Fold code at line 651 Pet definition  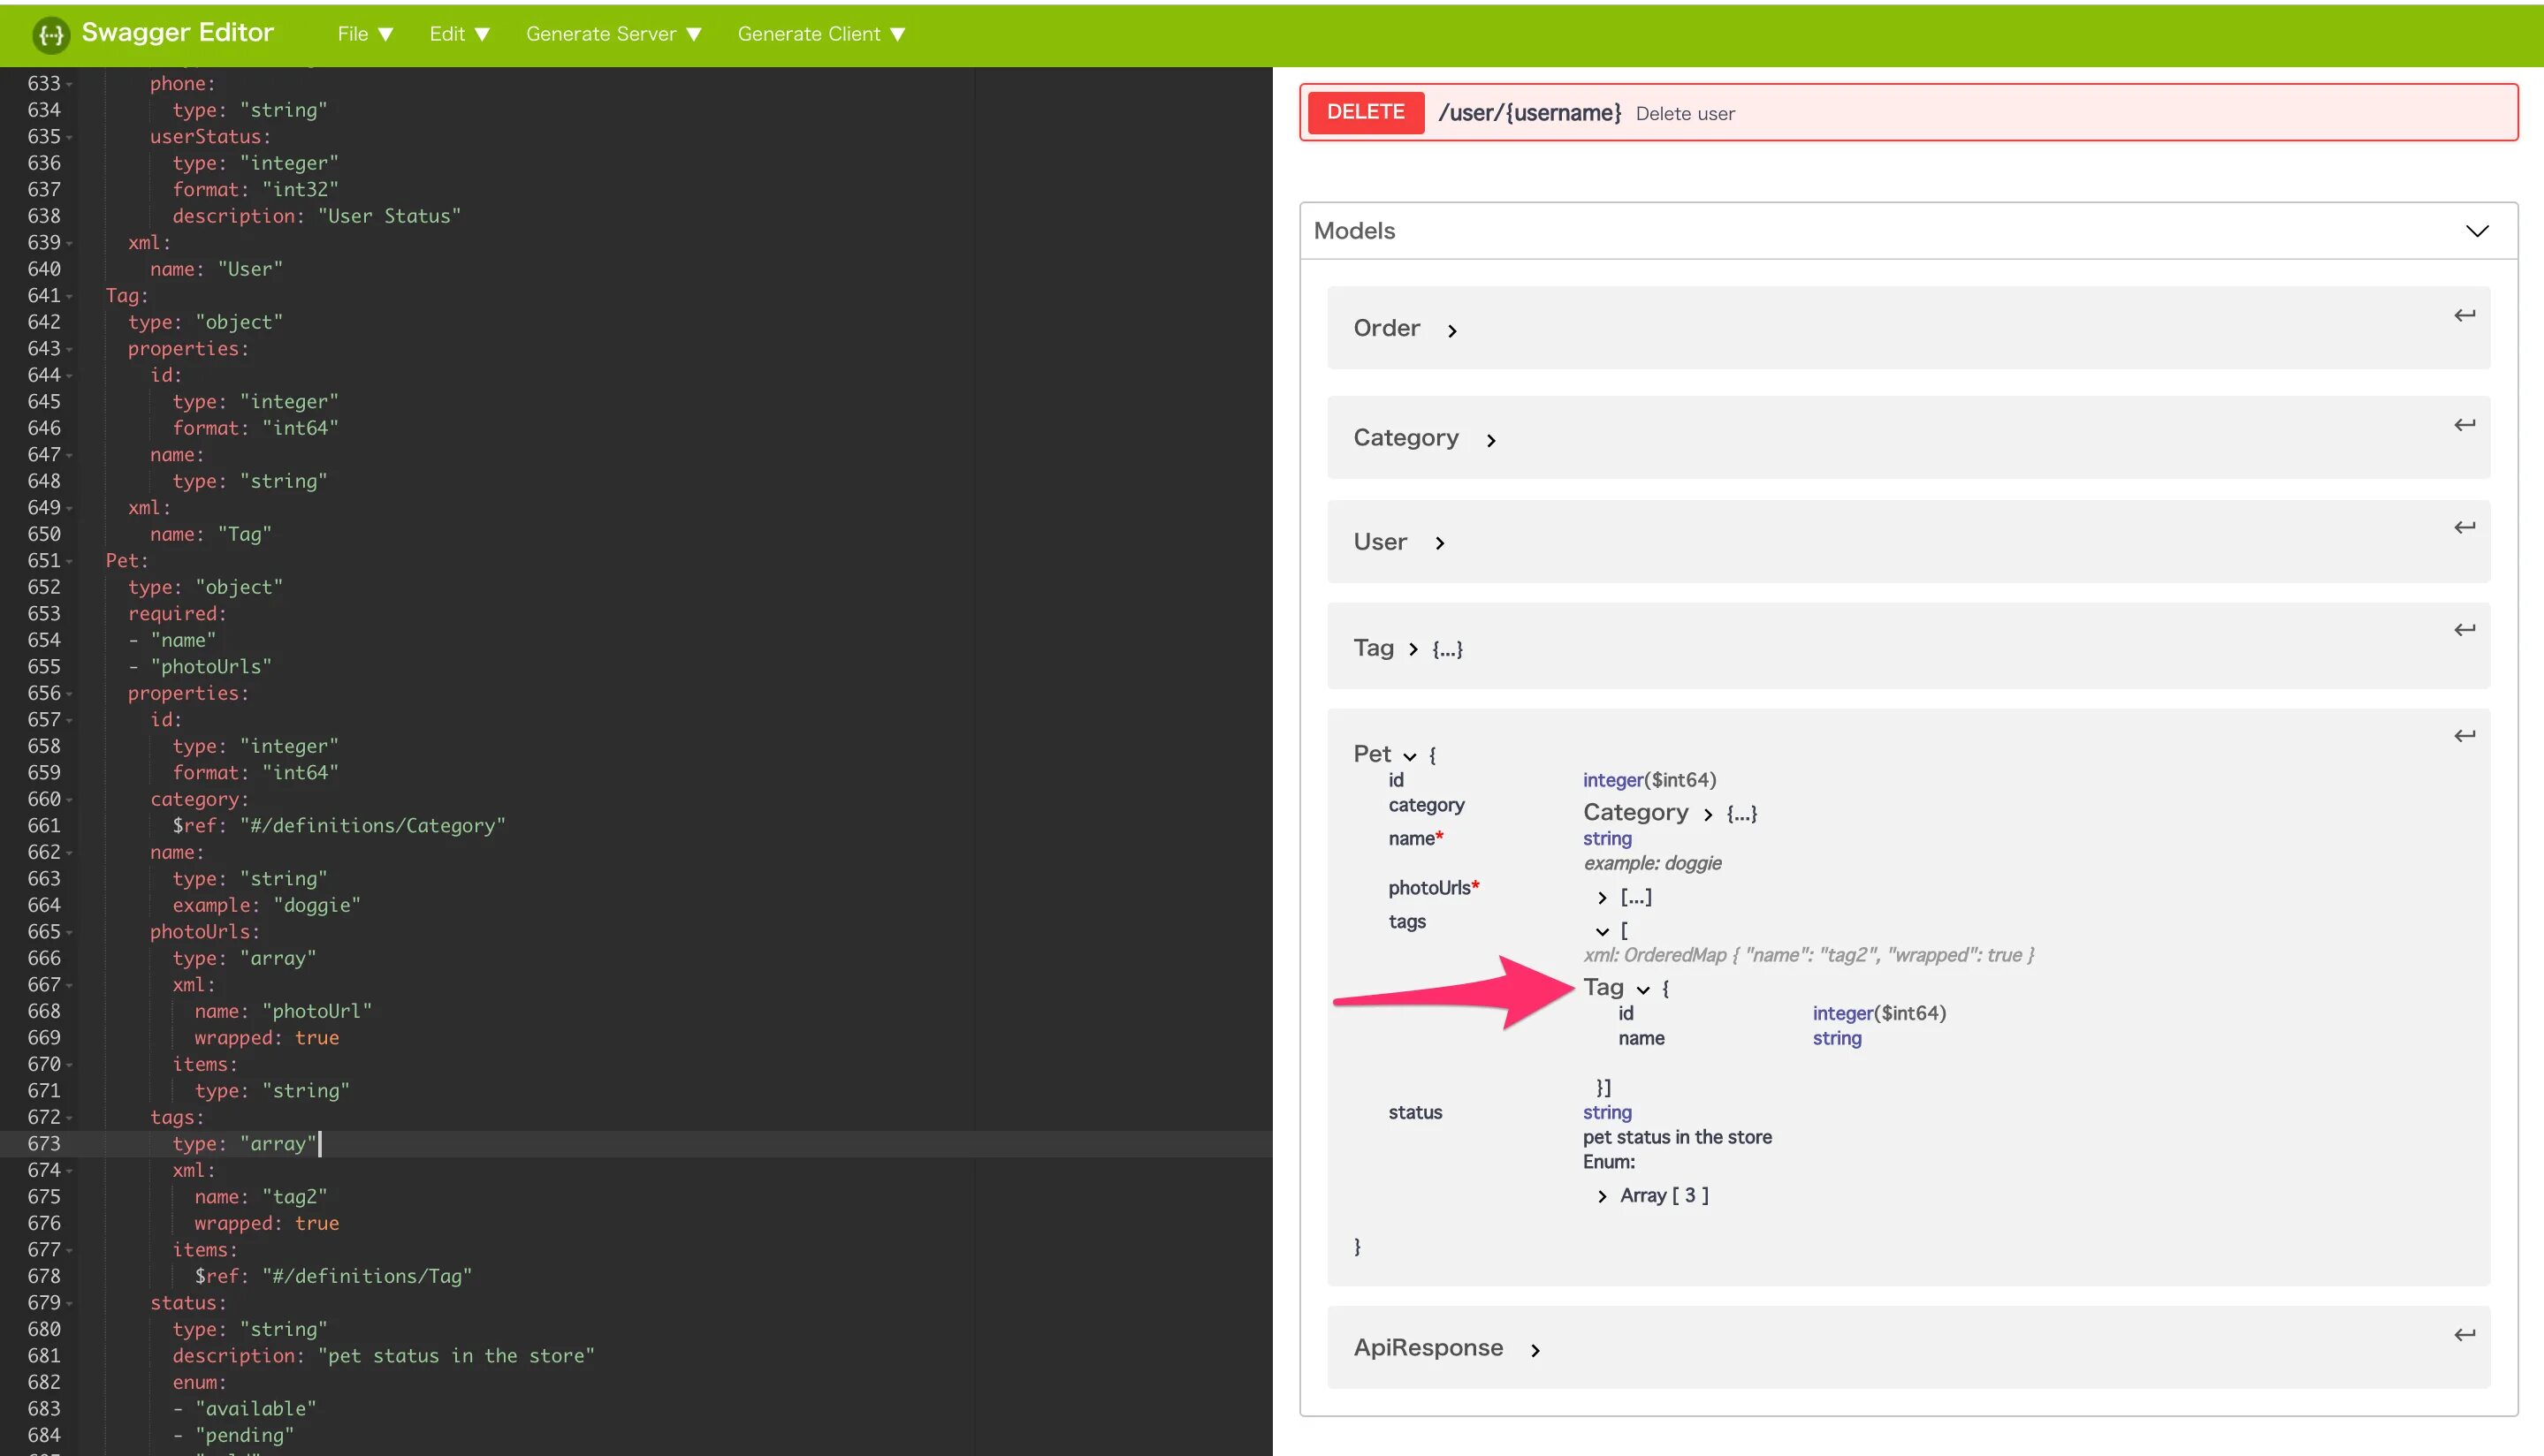69,562
